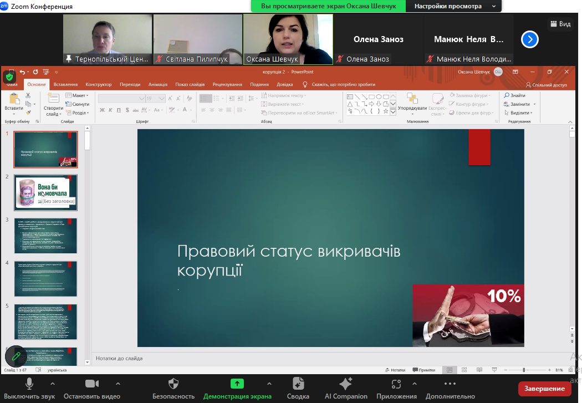Expand the shapes gallery more arrow
The image size is (582, 403).
393,111
